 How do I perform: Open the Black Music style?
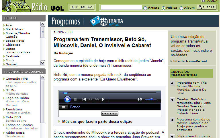pos(15,29)
